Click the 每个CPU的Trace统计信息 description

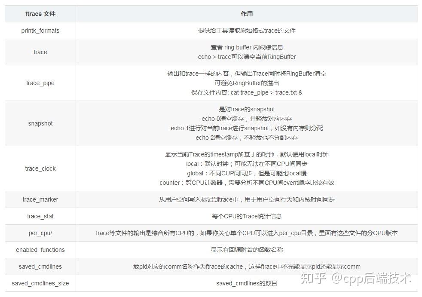[248, 216]
